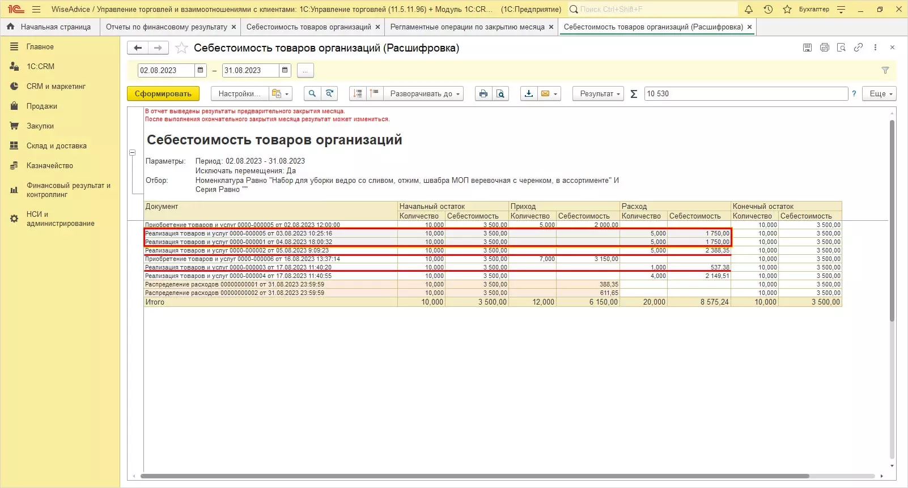This screenshot has height=488, width=908.
Task: Expand the 'Разворачивать до' dropdown
Action: (x=423, y=94)
